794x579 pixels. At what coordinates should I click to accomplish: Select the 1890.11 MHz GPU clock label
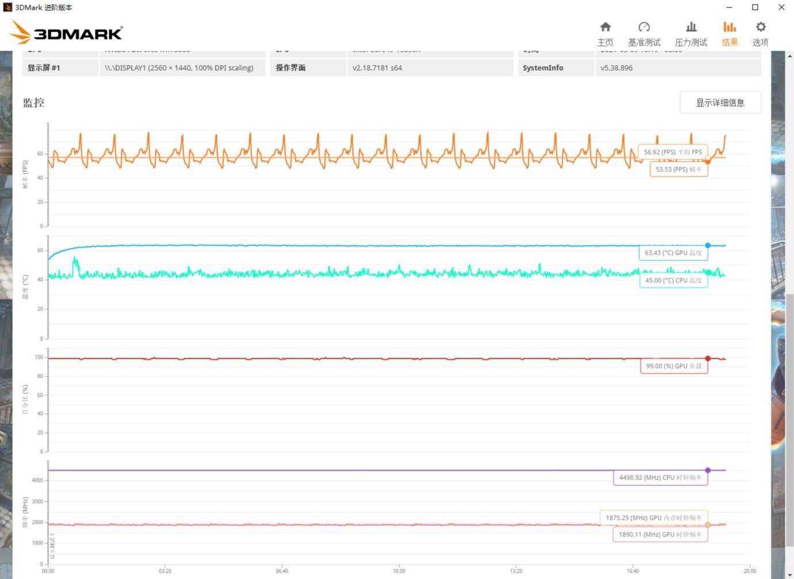pos(660,535)
